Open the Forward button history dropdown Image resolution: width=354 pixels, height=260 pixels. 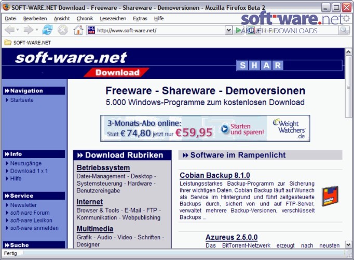(36, 30)
